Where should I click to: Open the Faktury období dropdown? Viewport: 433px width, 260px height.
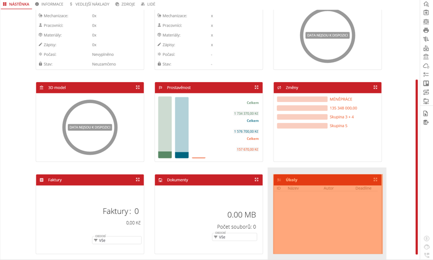coord(117,240)
